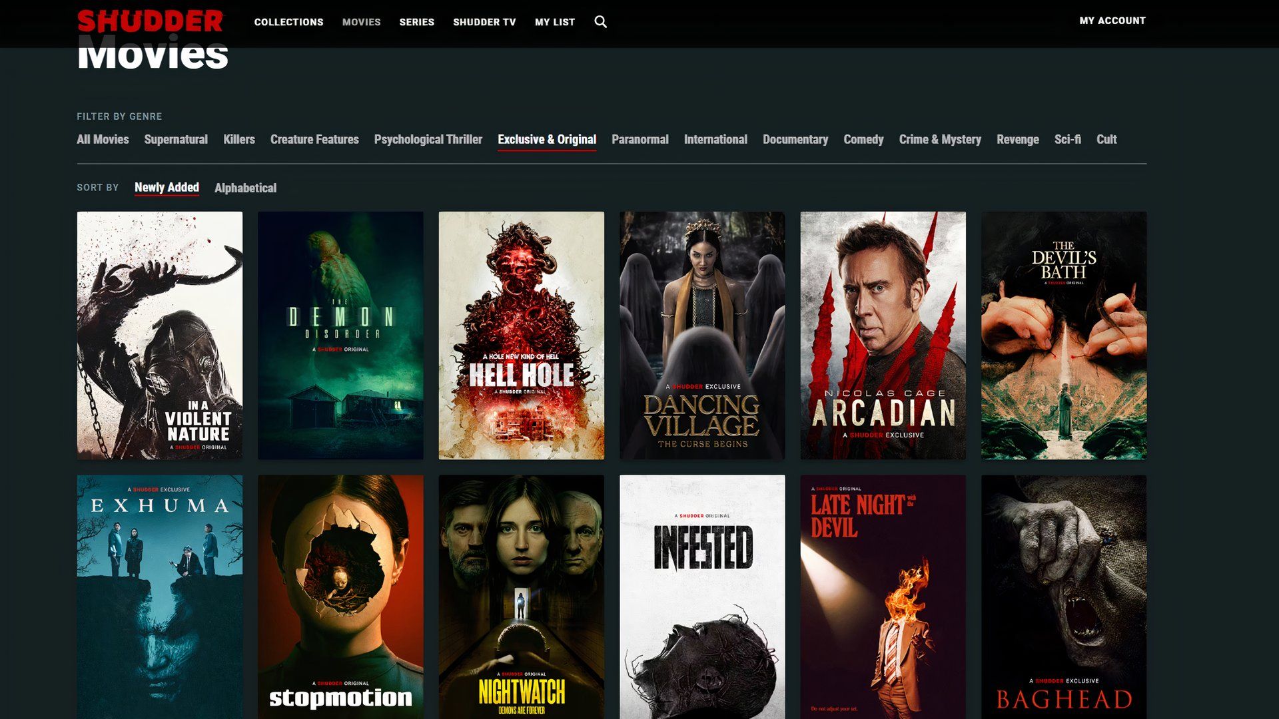Open the search icon
The height and width of the screenshot is (719, 1279).
(602, 22)
